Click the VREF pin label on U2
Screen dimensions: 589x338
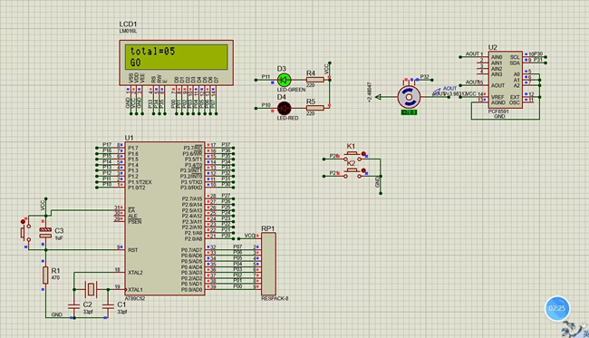497,97
